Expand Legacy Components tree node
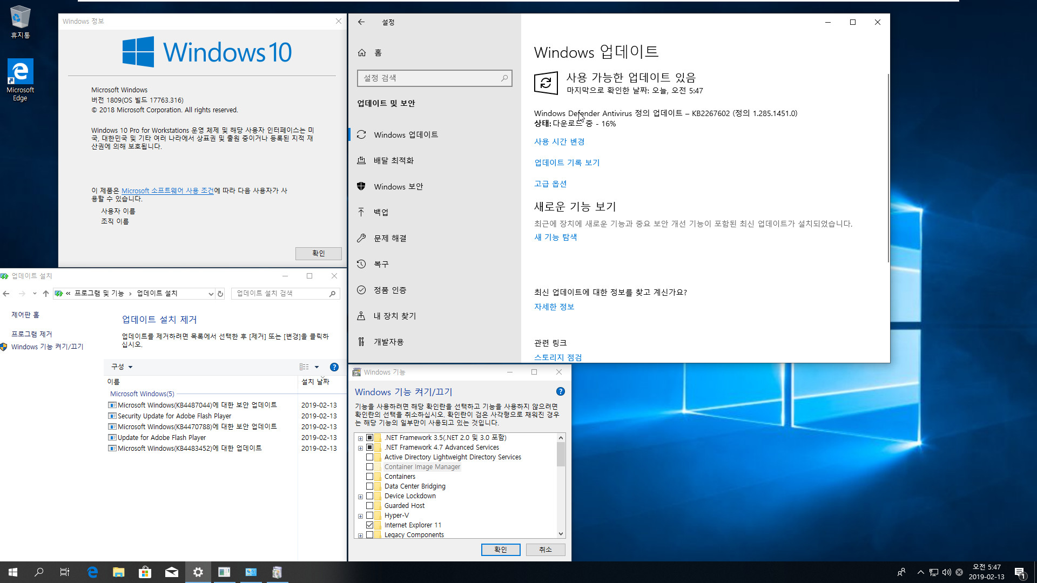 pyautogui.click(x=360, y=535)
